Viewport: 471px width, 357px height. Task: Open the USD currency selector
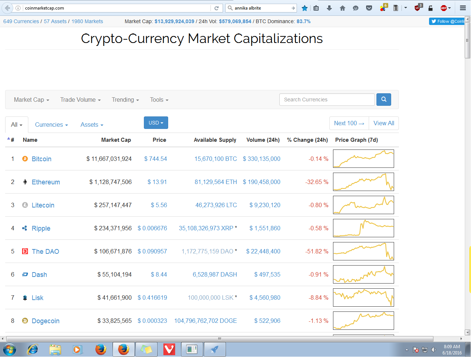[x=156, y=123]
